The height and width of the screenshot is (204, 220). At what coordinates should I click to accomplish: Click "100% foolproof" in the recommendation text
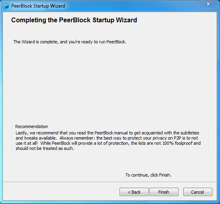tap(177, 143)
